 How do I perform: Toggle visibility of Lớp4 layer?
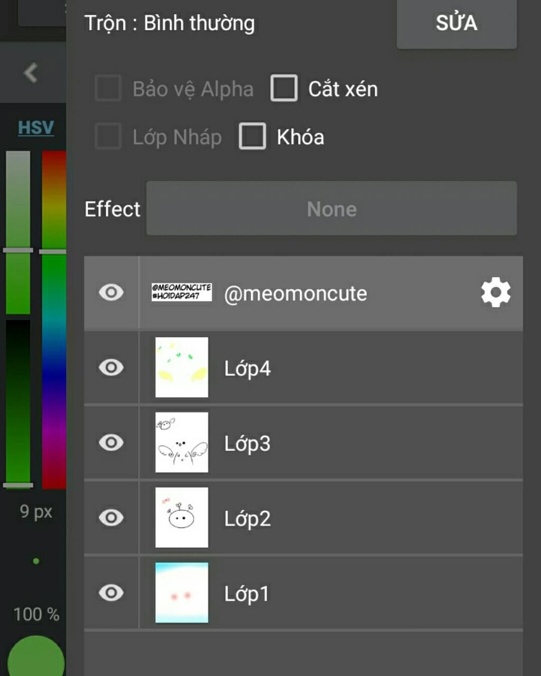(x=111, y=367)
